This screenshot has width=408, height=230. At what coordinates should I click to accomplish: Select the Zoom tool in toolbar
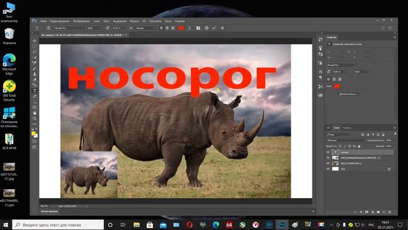pyautogui.click(x=34, y=118)
